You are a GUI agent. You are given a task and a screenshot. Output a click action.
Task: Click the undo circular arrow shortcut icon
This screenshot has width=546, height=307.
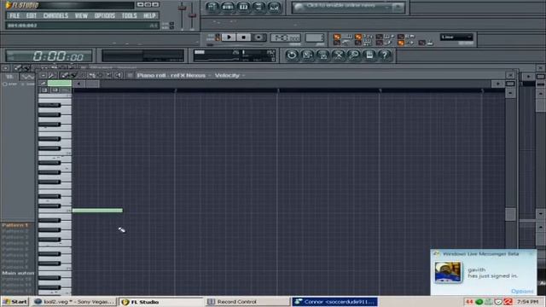[292, 55]
